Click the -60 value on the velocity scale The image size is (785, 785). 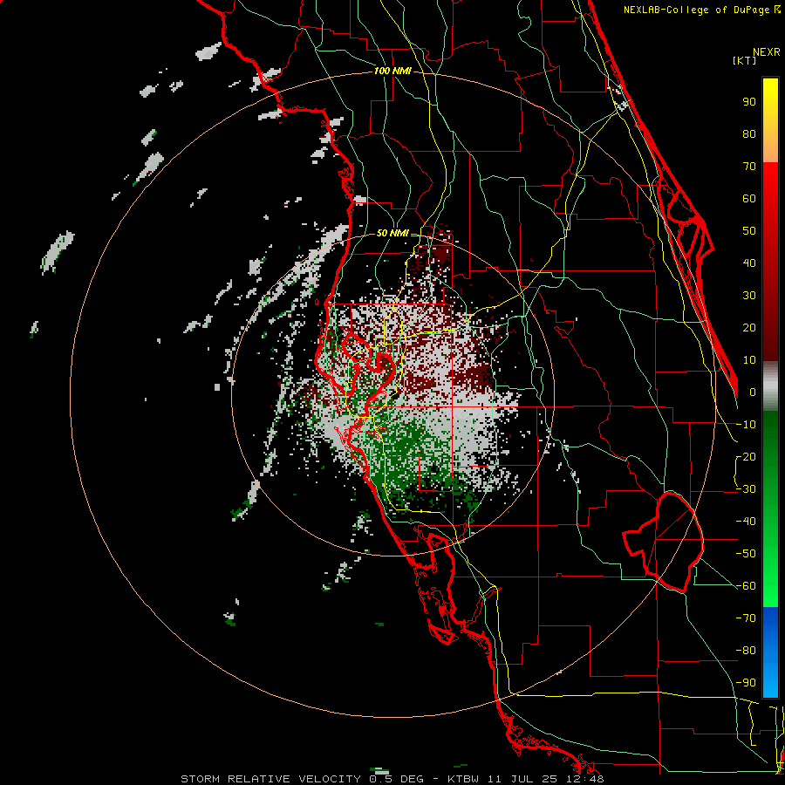(x=746, y=586)
